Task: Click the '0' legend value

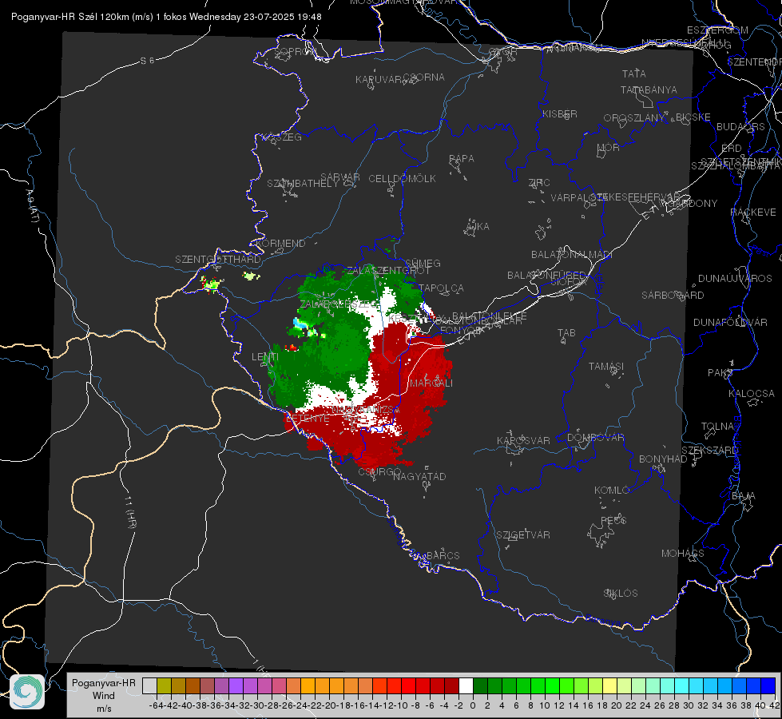Action: (473, 705)
